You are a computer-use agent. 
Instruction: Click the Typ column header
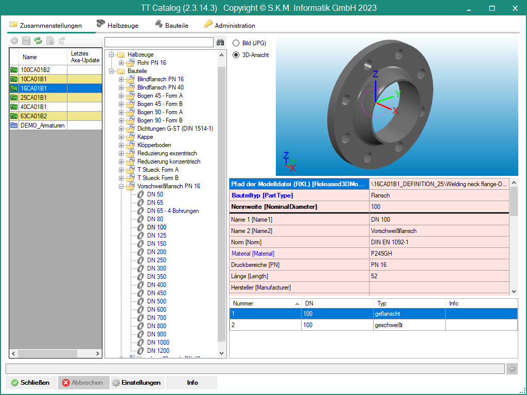(x=409, y=303)
